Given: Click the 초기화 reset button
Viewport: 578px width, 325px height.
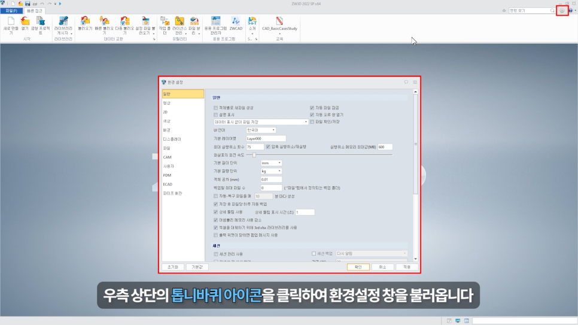Looking at the screenshot, I should [x=173, y=267].
